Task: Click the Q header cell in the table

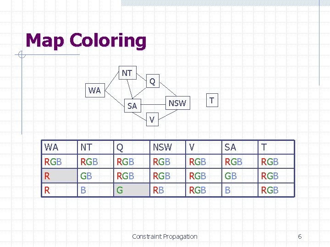Action: coord(132,147)
